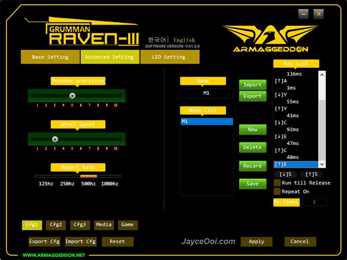
Task: Toggle the Repeat On checkbox
Action: (277, 192)
